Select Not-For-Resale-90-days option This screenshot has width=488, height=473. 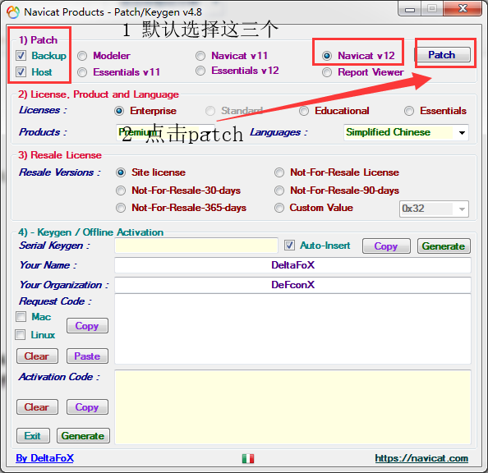279,191
